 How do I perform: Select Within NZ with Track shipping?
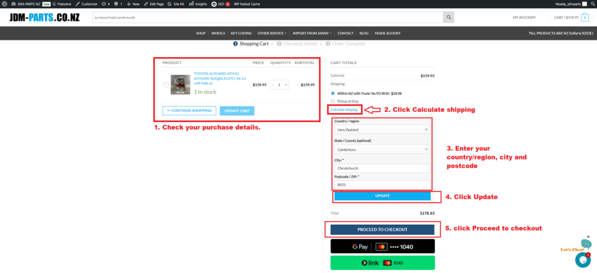(333, 93)
